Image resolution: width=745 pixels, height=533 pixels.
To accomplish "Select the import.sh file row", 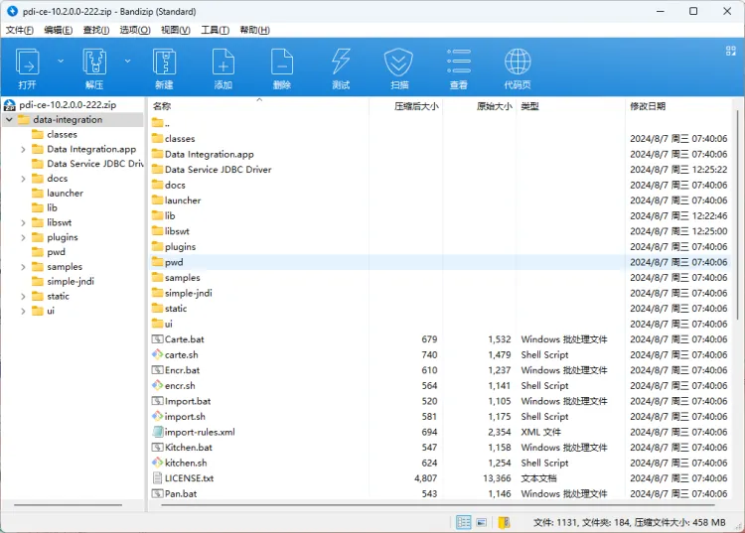I will click(440, 416).
